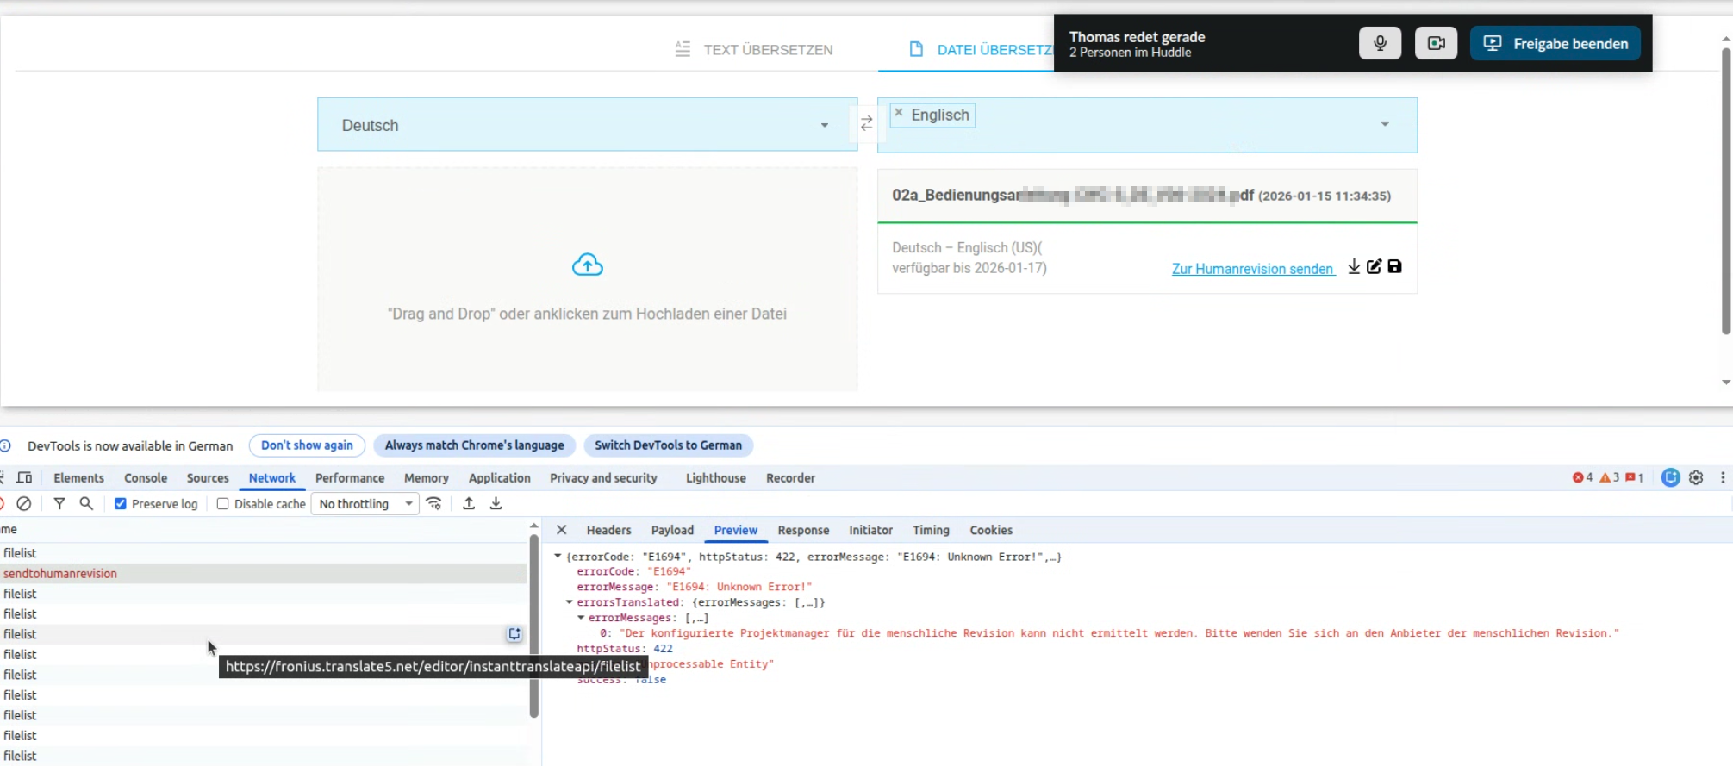Click the edit icon next to the download arrow

tap(1374, 267)
